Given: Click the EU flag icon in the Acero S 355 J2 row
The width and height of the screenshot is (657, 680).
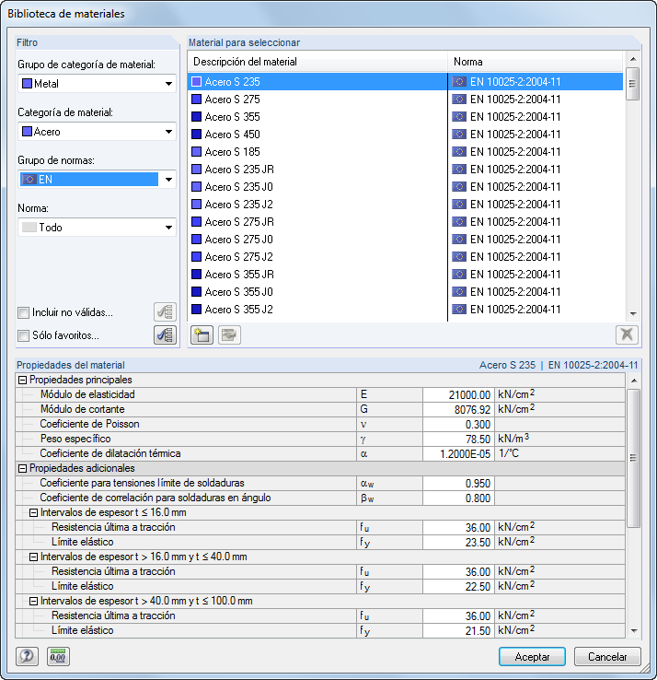Looking at the screenshot, I should 459,310.
